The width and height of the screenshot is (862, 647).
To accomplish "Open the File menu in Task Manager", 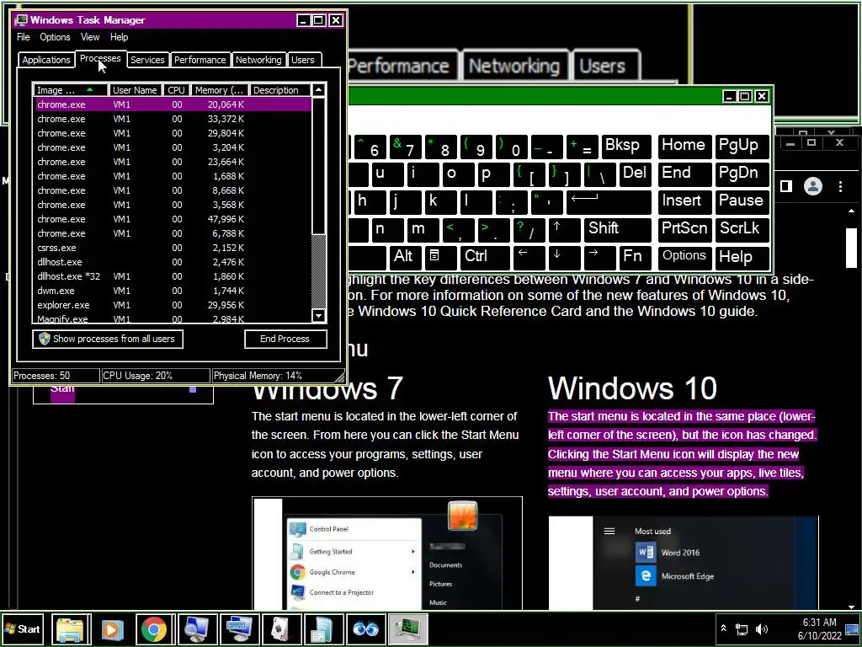I will [23, 37].
